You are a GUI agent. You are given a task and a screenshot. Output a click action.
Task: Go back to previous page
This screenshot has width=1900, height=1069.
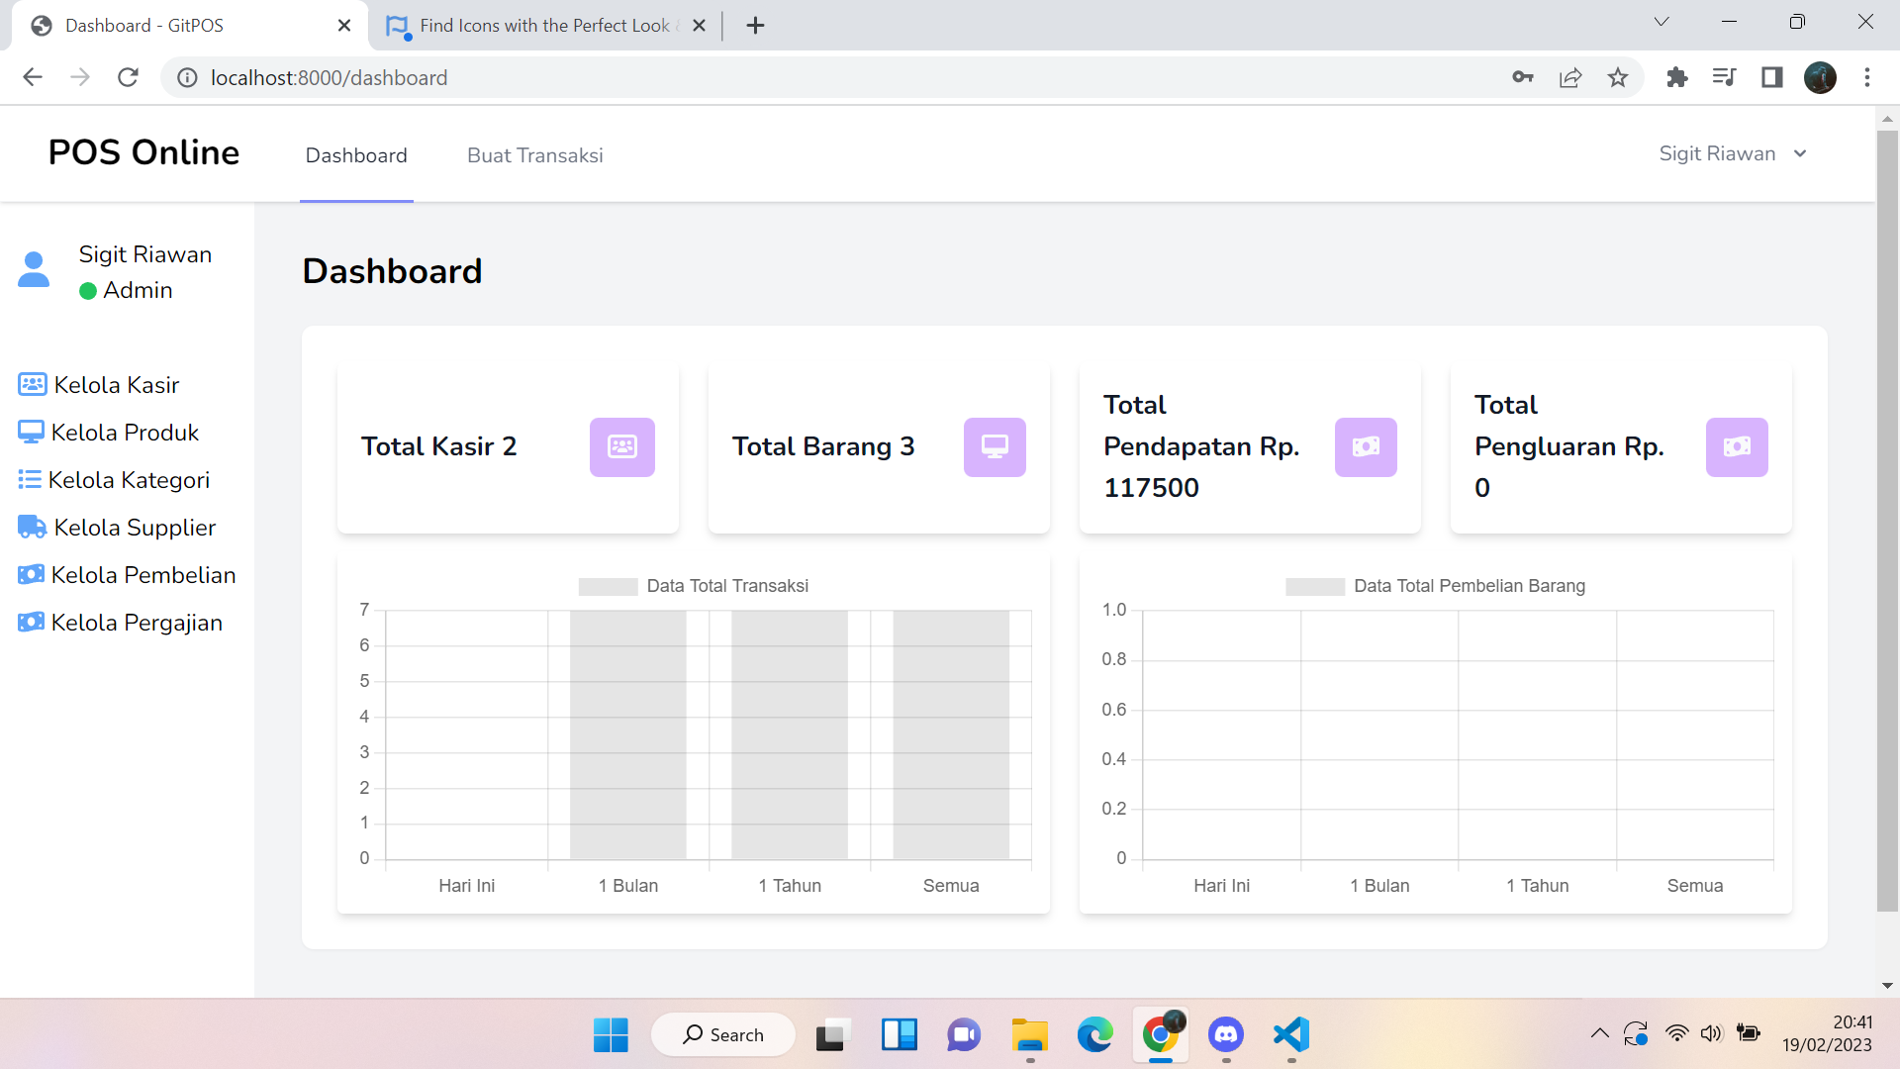point(33,77)
